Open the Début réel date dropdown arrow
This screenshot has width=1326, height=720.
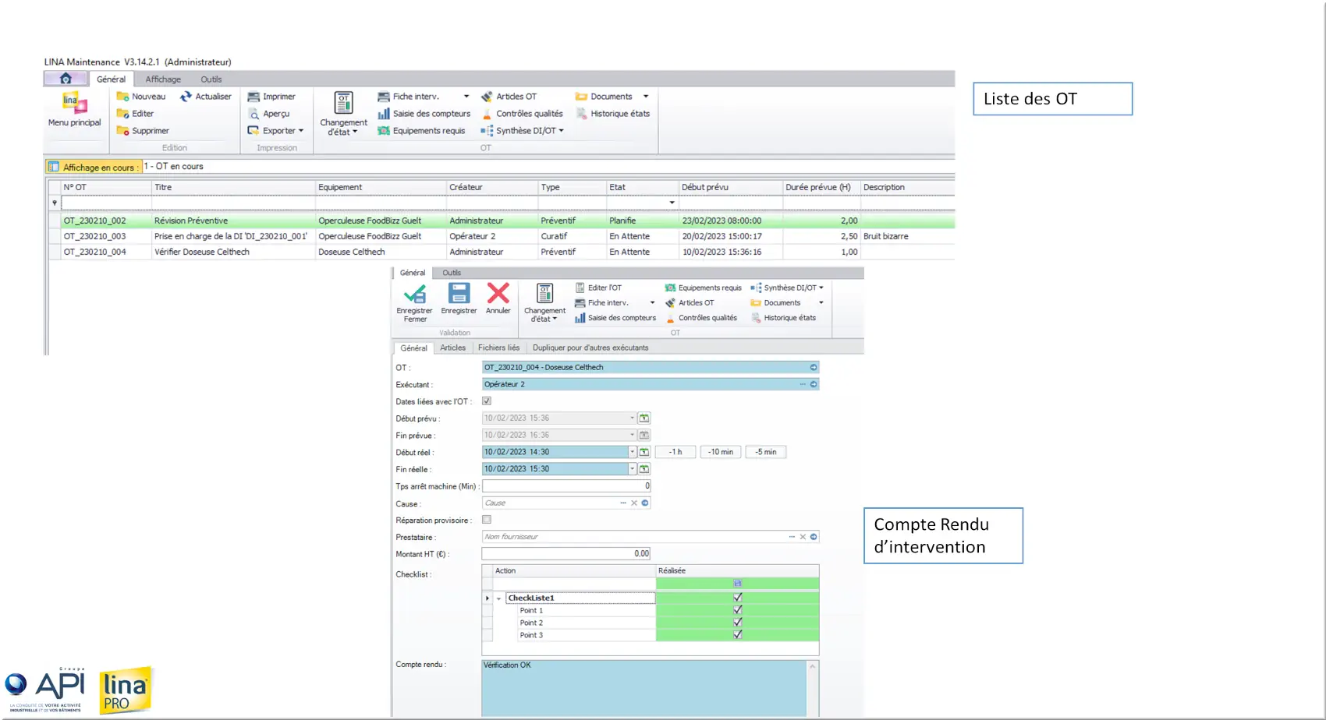(x=632, y=452)
